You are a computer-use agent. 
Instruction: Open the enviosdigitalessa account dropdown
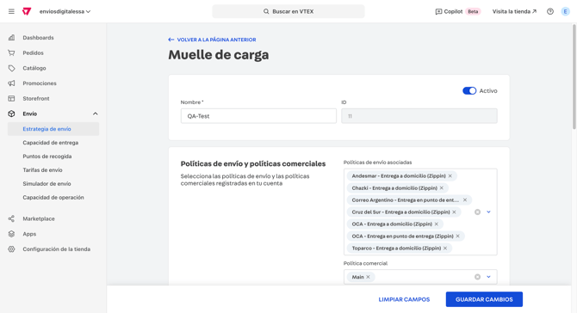click(65, 11)
